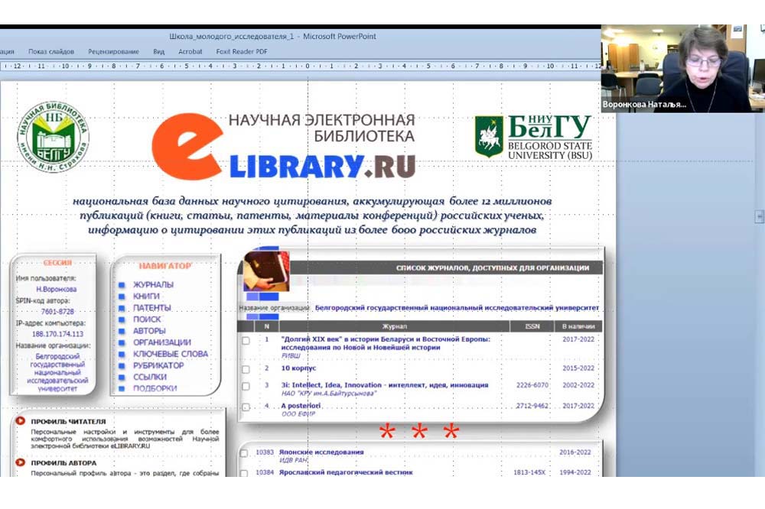Select checkbox for Японские исследования row
765x509 pixels.
pyautogui.click(x=244, y=452)
